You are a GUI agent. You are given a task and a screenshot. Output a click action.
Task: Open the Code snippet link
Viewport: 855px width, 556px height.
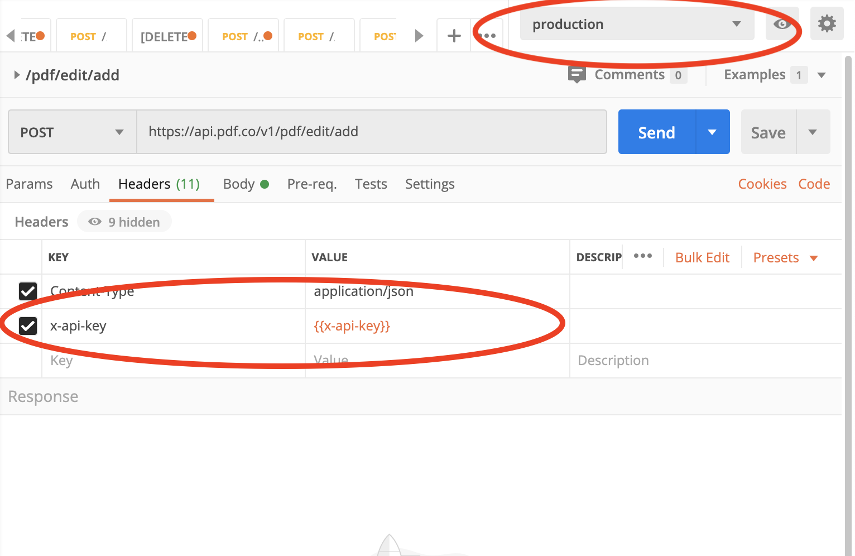click(814, 184)
